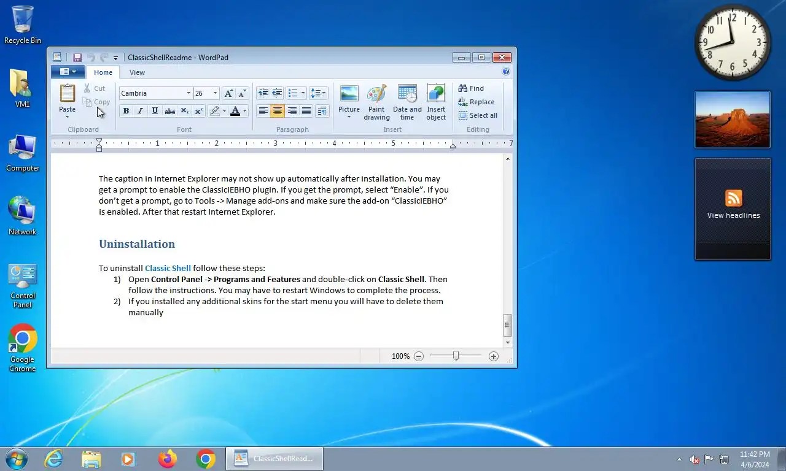Open the Windows Start button
The width and height of the screenshot is (786, 471).
[15, 459]
